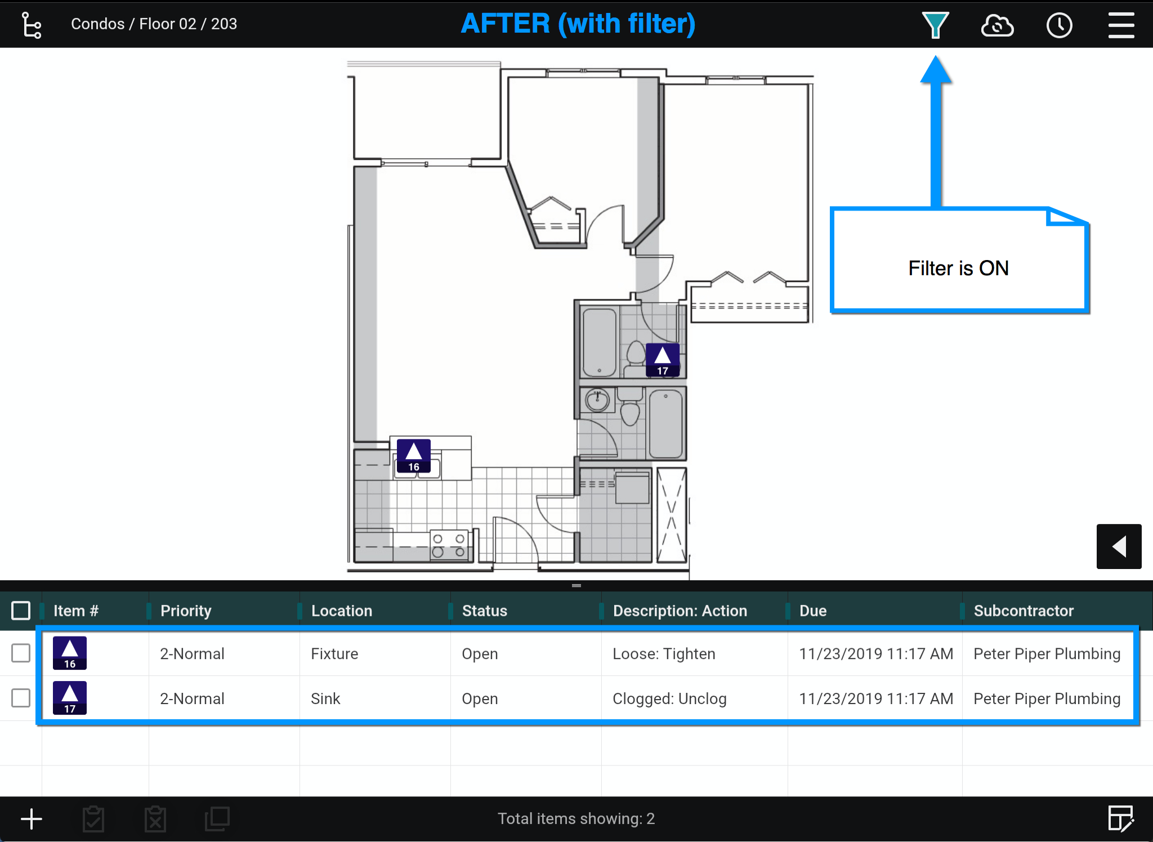Expand side panel with left arrow button

(1119, 546)
